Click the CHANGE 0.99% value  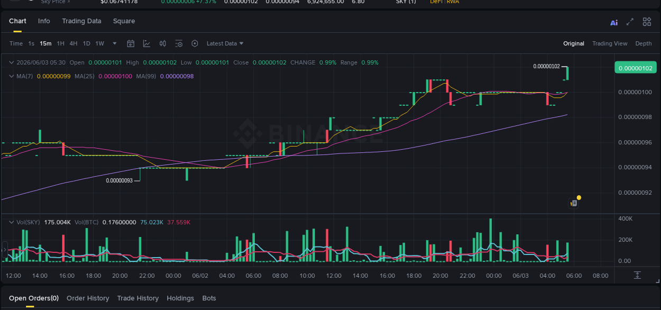tap(328, 62)
